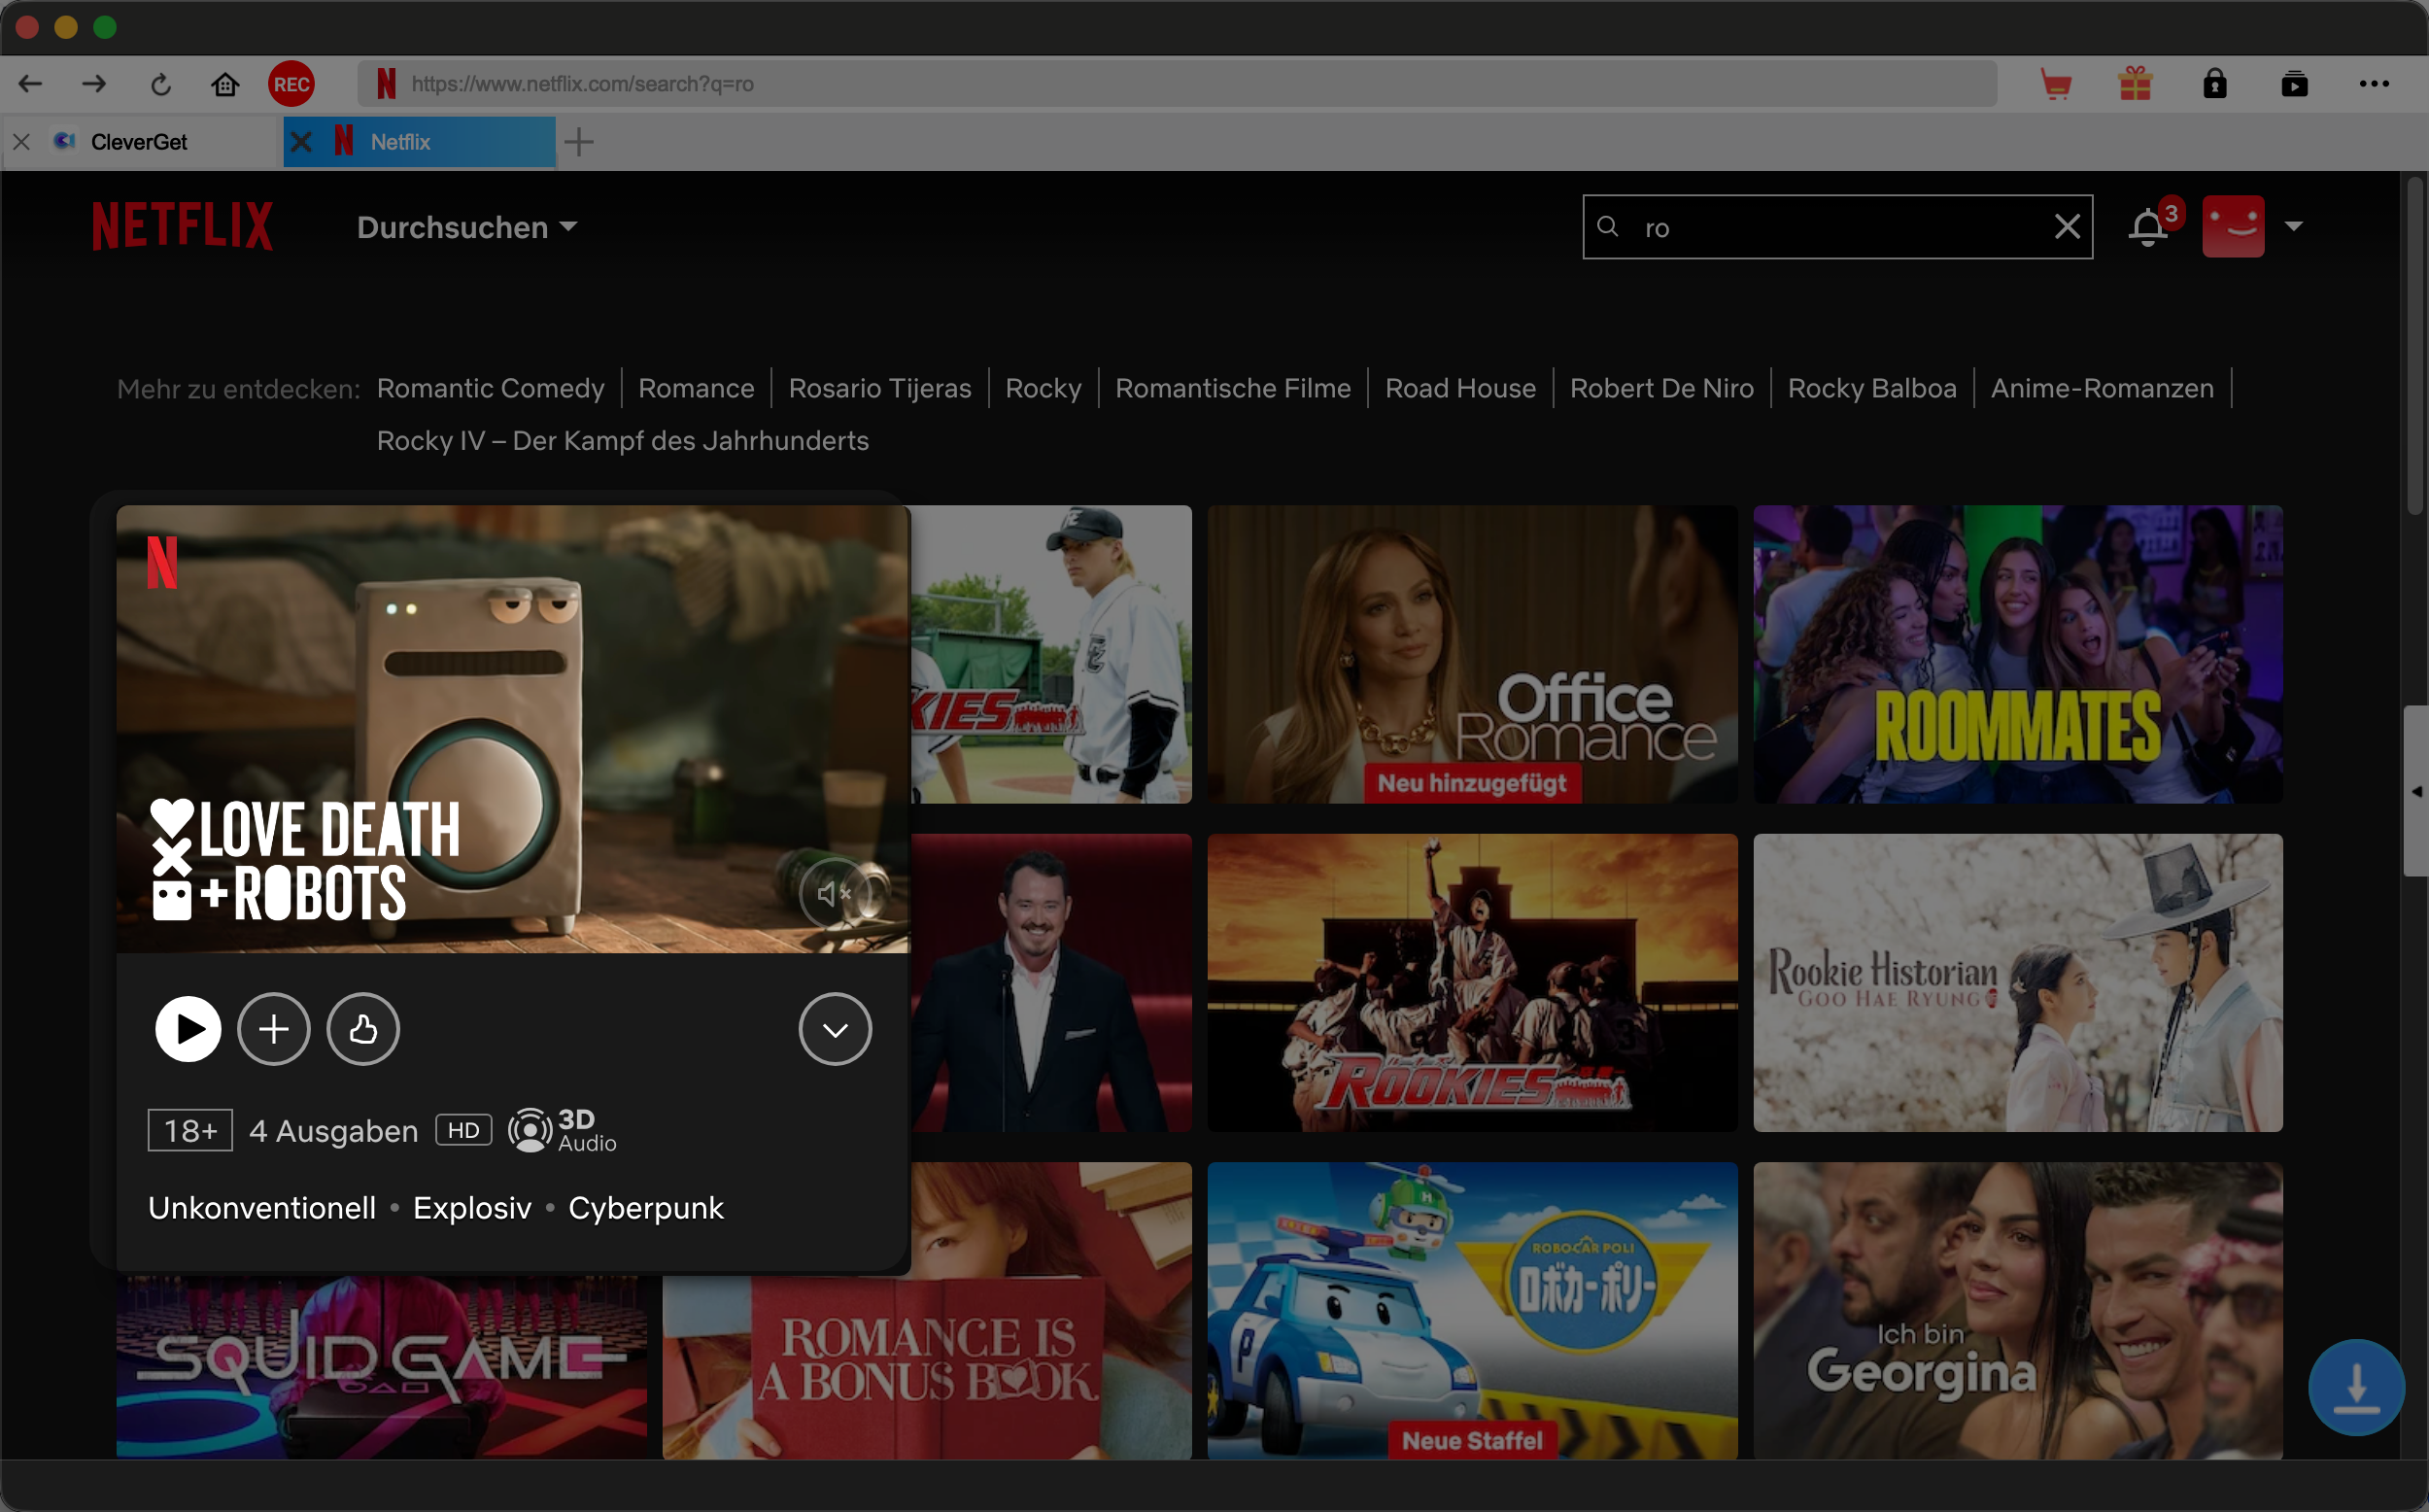
Task: Click the Love Death + Robots preview image
Action: (x=513, y=729)
